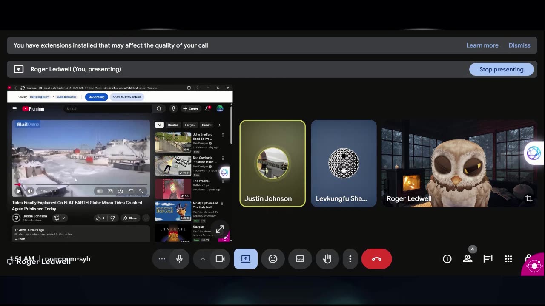Click the highlighted Present screen button
Viewport: 545px width, 306px height.
[x=246, y=259]
